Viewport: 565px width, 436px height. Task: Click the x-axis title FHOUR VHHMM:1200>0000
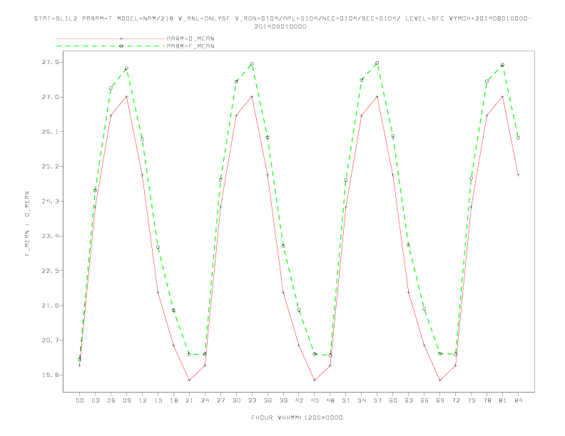tap(297, 417)
